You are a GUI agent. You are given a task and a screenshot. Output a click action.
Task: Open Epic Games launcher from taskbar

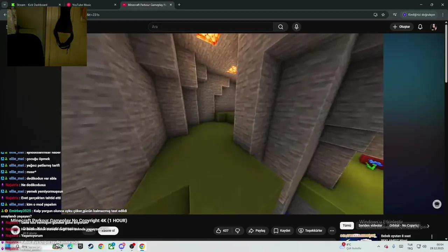pos(80,246)
